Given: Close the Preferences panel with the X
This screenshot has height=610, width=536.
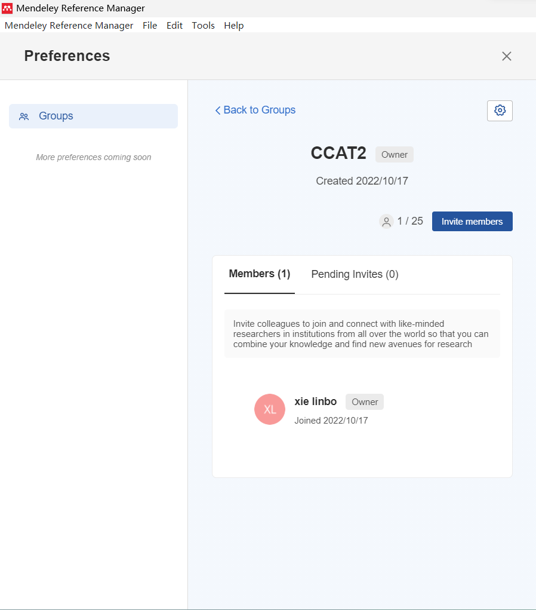Looking at the screenshot, I should 507,56.
